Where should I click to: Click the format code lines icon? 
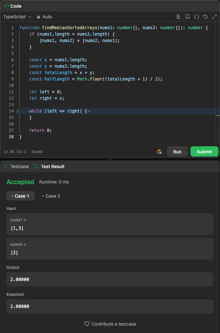point(179,17)
